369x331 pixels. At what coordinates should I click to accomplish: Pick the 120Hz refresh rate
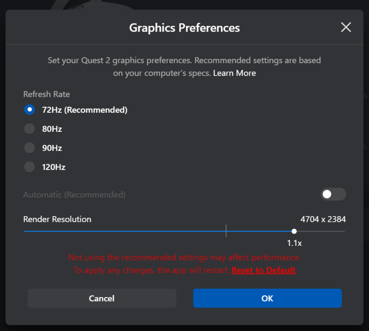(x=30, y=167)
